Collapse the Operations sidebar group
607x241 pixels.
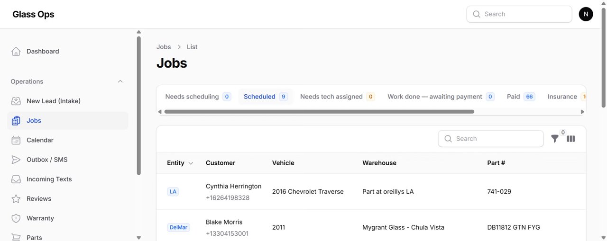pyautogui.click(x=120, y=81)
